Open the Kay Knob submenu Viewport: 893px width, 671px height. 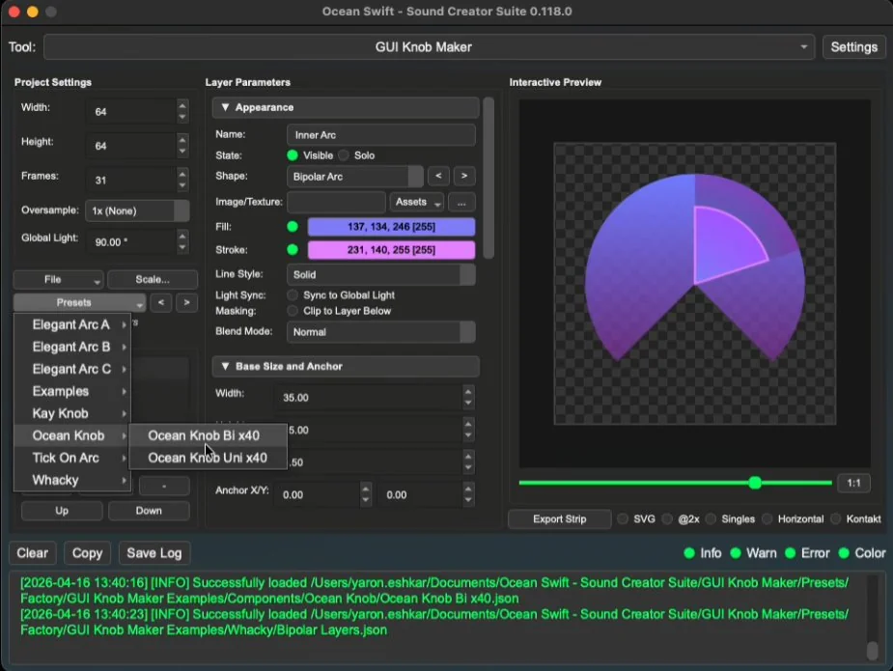72,413
